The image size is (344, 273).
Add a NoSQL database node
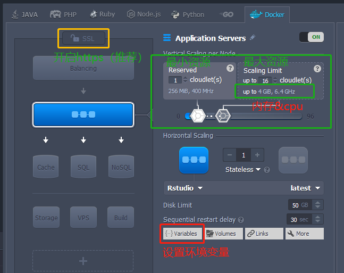point(121,167)
